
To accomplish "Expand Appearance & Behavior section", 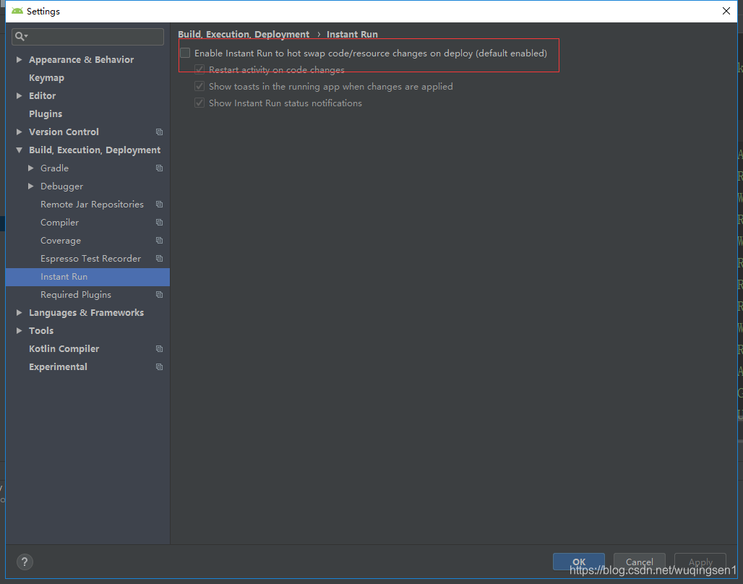I will pyautogui.click(x=18, y=59).
